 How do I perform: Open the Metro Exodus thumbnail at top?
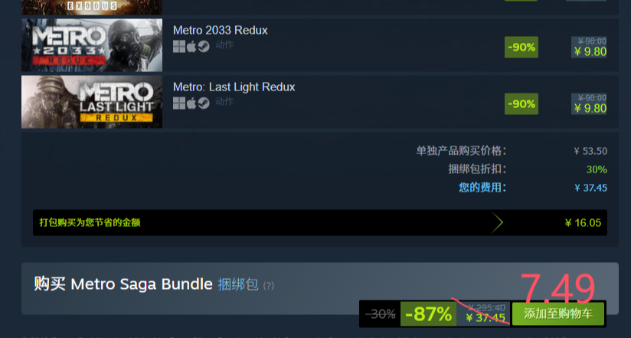tap(92, 7)
